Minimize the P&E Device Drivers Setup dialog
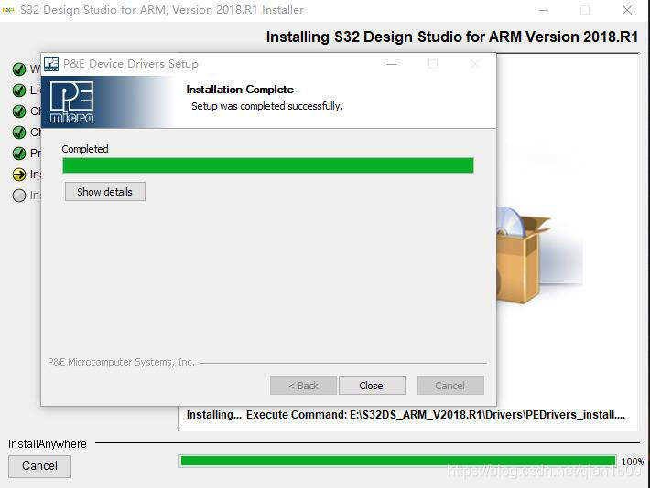The height and width of the screenshot is (488, 650). point(392,64)
